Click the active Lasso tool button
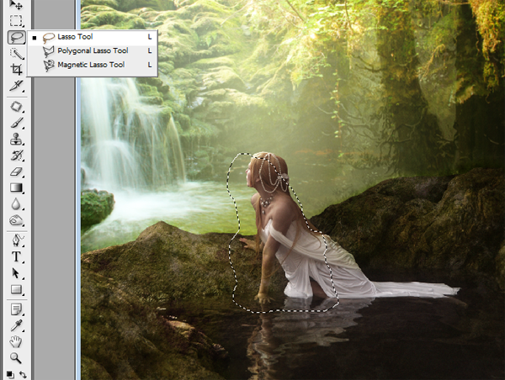 coord(16,37)
